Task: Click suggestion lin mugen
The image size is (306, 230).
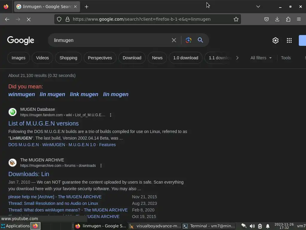Action: 52,94
